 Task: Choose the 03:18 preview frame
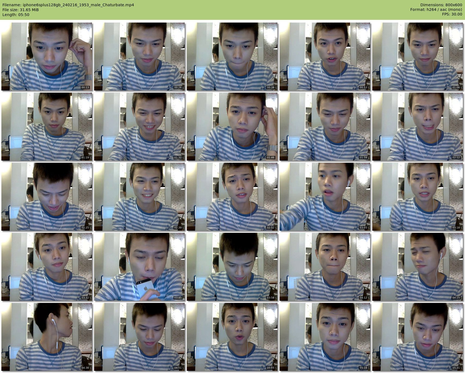tap(417, 197)
